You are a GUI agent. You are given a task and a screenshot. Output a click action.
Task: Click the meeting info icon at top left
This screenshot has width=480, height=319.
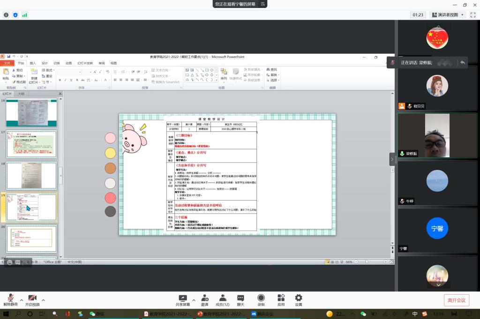click(6, 15)
